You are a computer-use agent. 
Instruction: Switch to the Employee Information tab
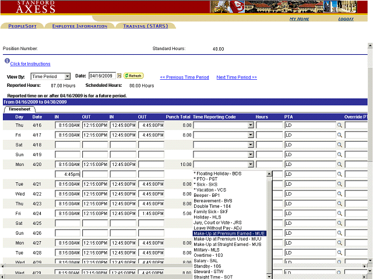pyautogui.click(x=80, y=26)
